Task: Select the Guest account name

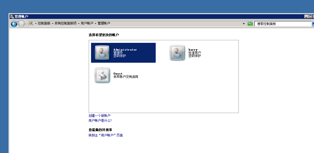Action: [118, 74]
